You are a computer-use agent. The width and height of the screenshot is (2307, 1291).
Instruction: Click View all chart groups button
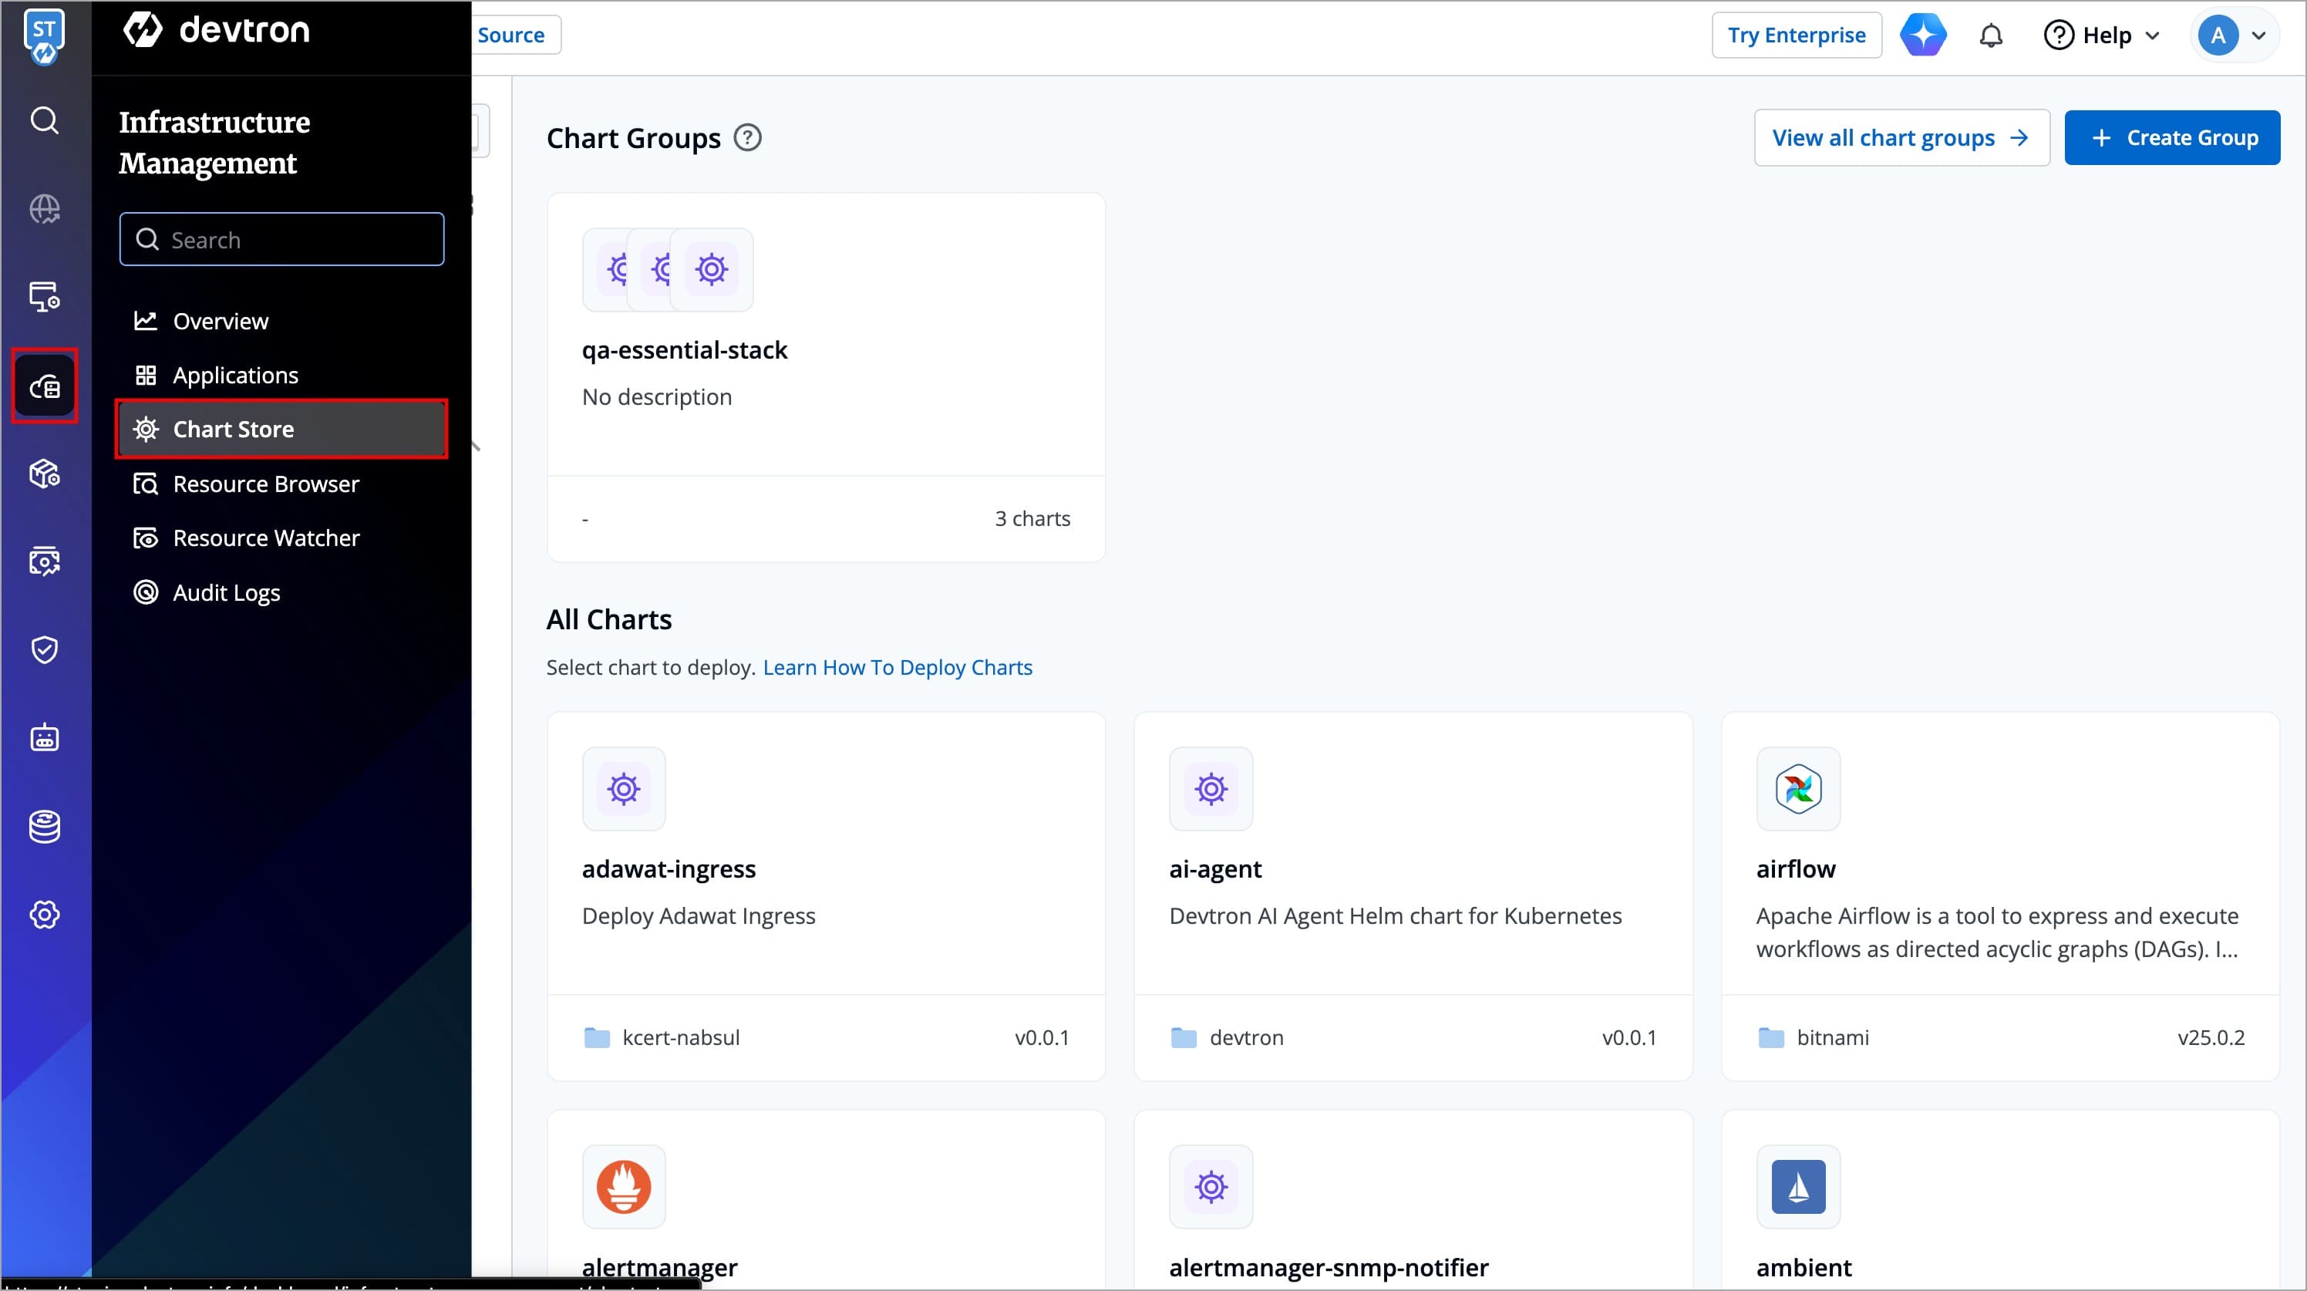[x=1901, y=138]
